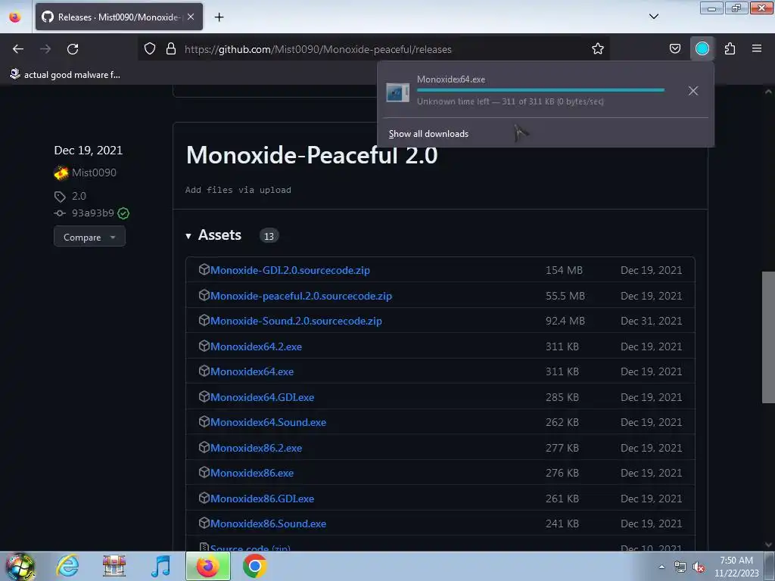775x581 pixels.
Task: Open a new tab with the plus button
Action: [x=219, y=17]
